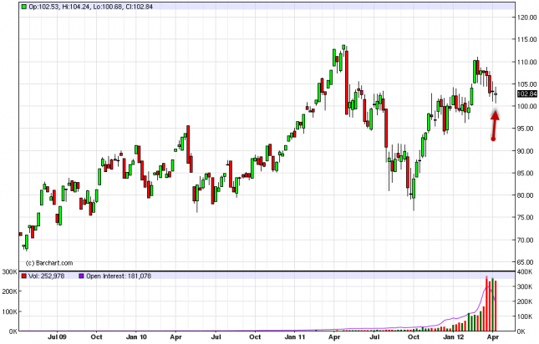Image resolution: width=539 pixels, height=344 pixels.
Task: Click the 85.00 price axis label
Action: [x=527, y=173]
